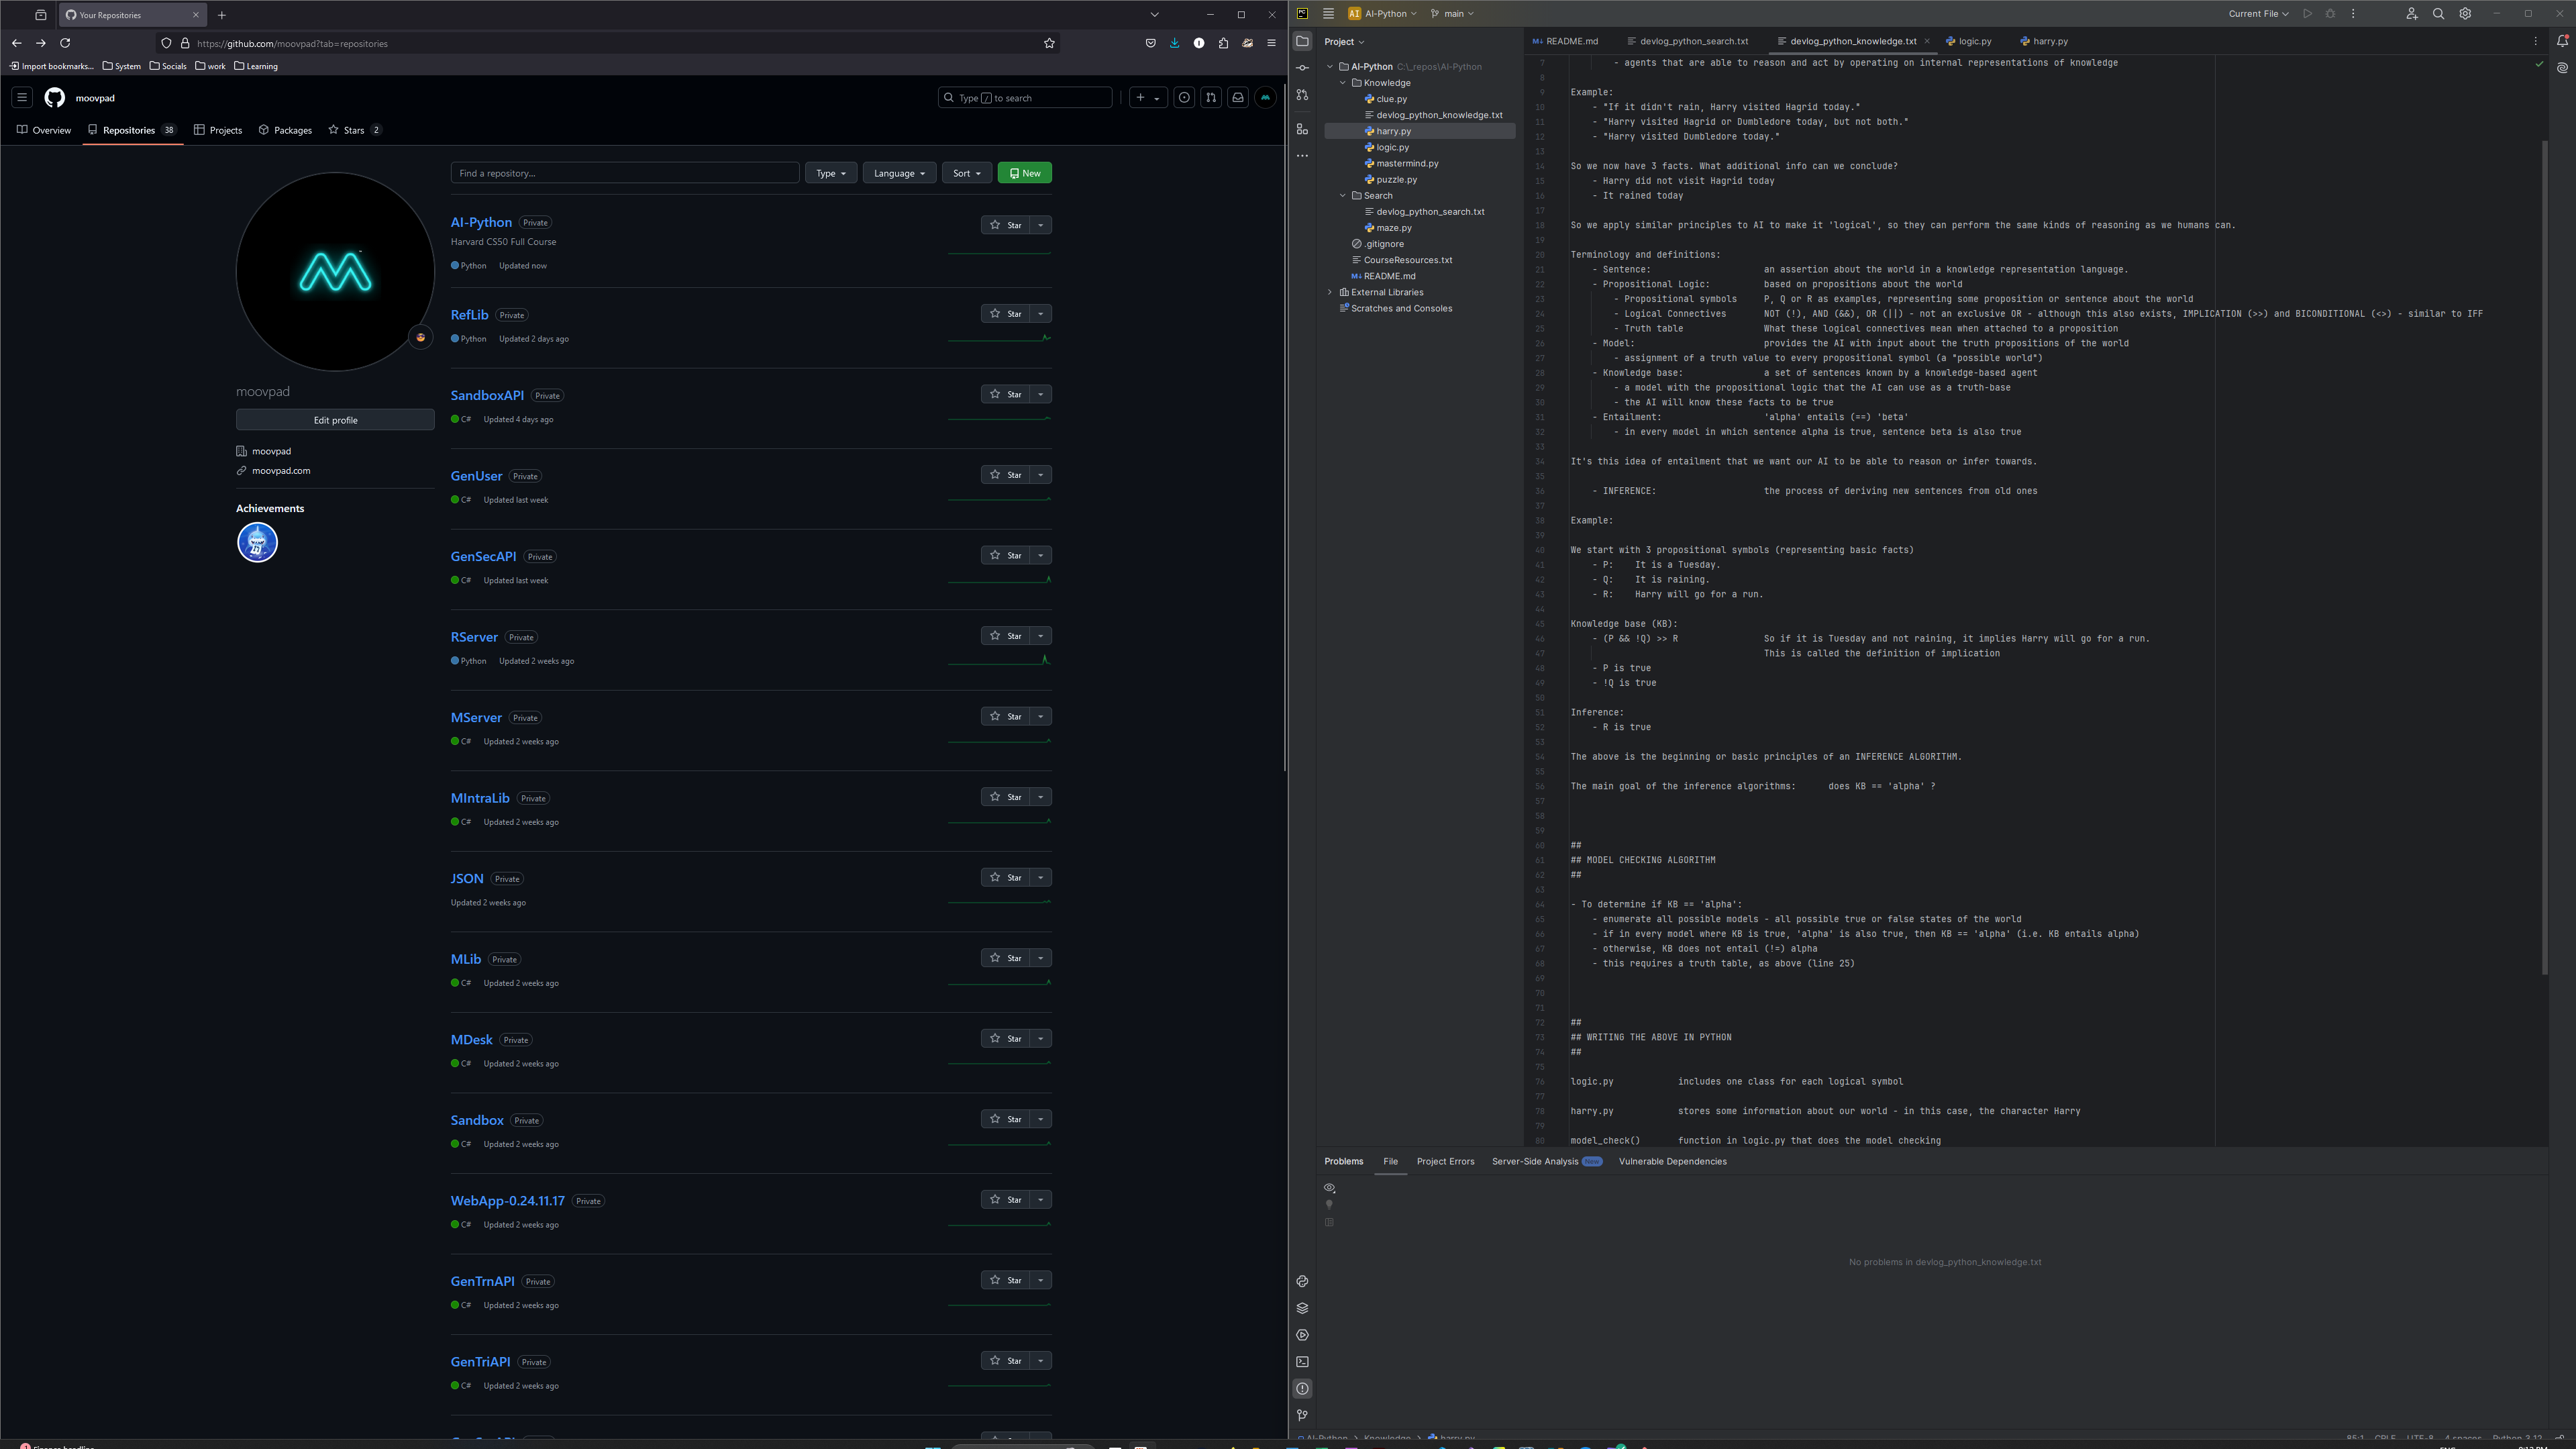Viewport: 2576px width, 1449px height.
Task: Open GitHub Overview profile tab
Action: click(x=44, y=130)
